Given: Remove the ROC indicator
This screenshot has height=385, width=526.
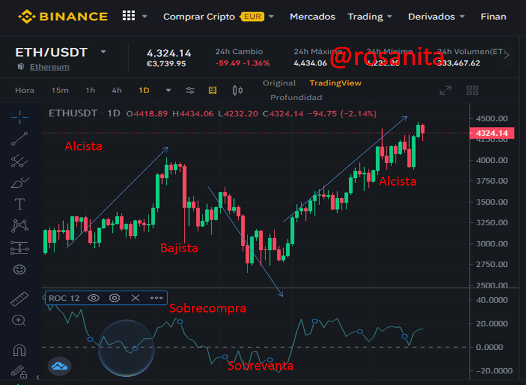Looking at the screenshot, I should point(136,298).
